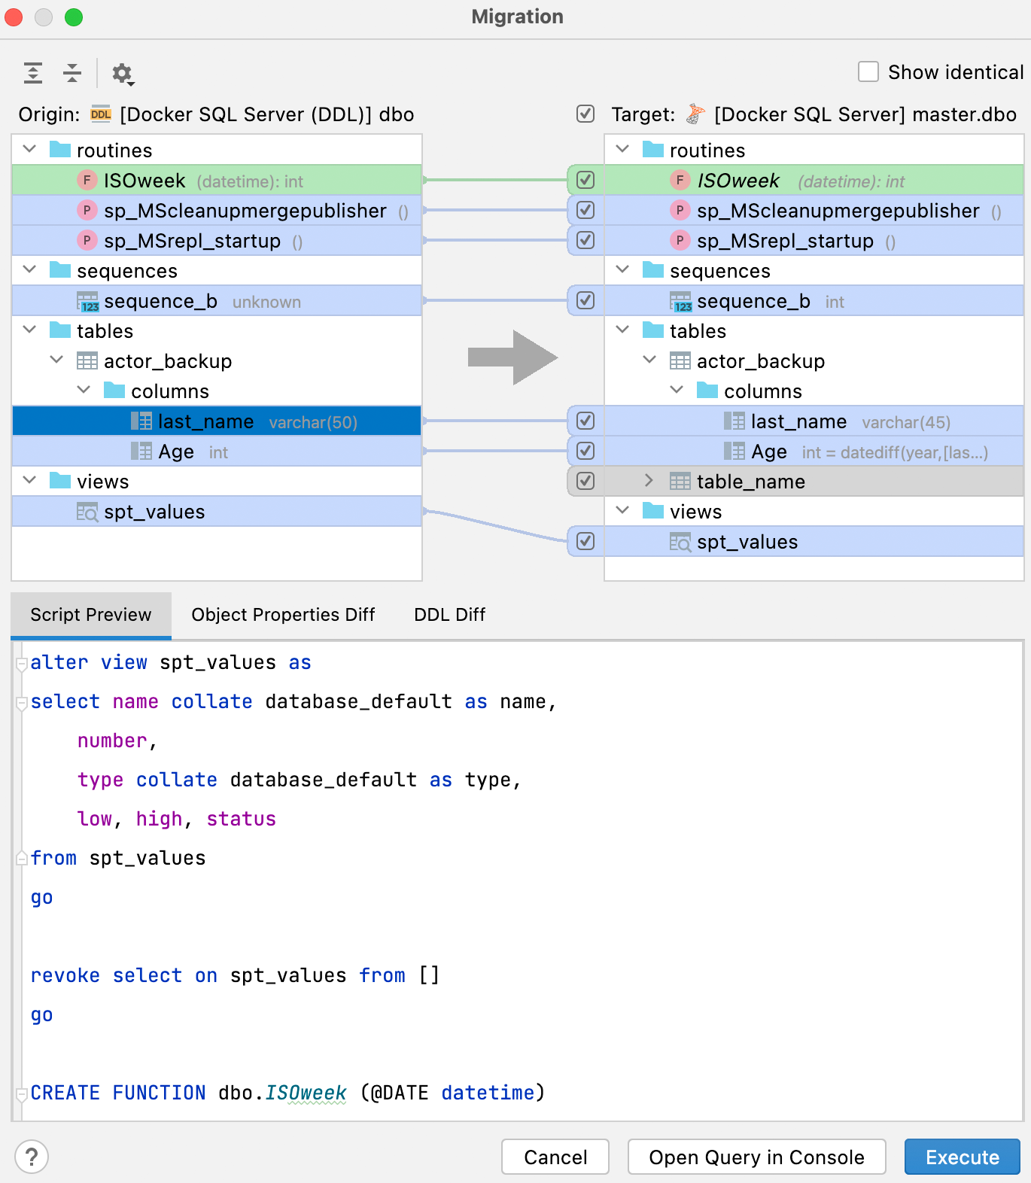Click Open Query in Console button

(756, 1157)
